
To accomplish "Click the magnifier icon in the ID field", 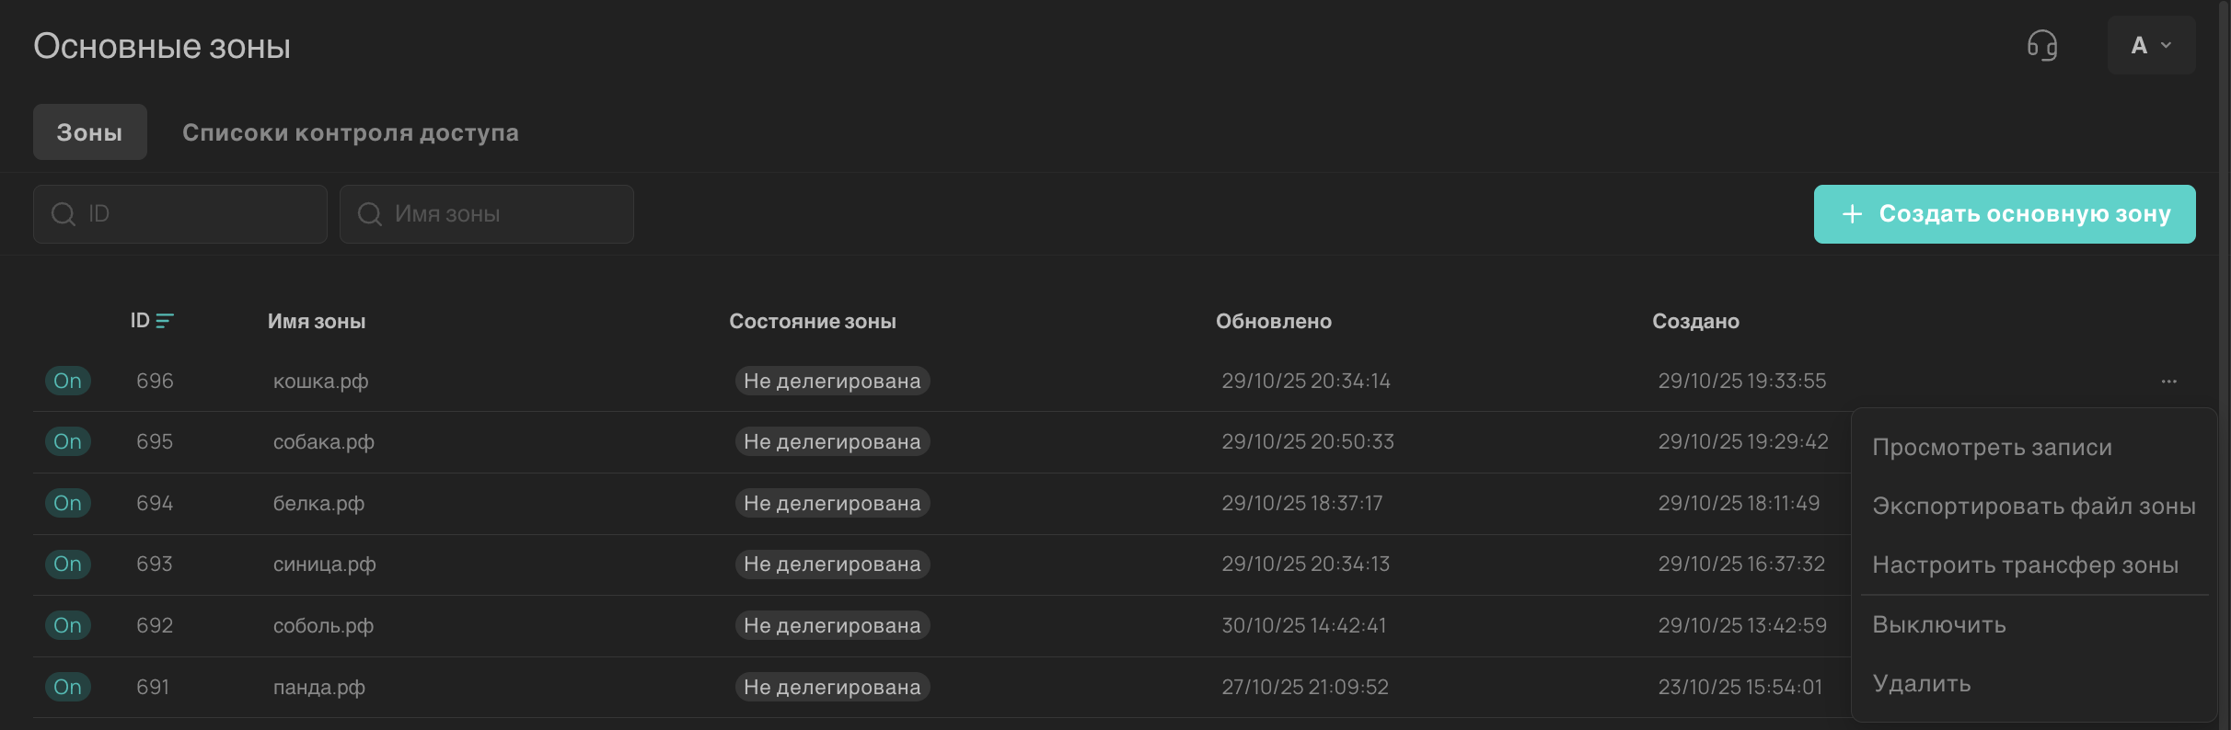I will click(x=63, y=213).
